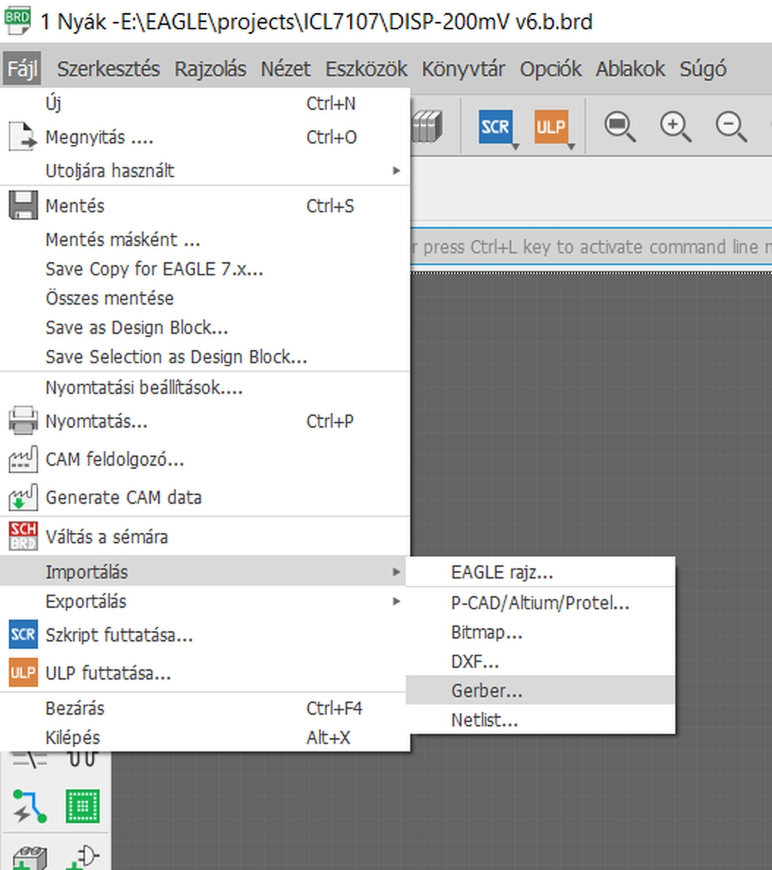Choose Szkript futtatása...
The height and width of the screenshot is (870, 772).
click(x=205, y=635)
